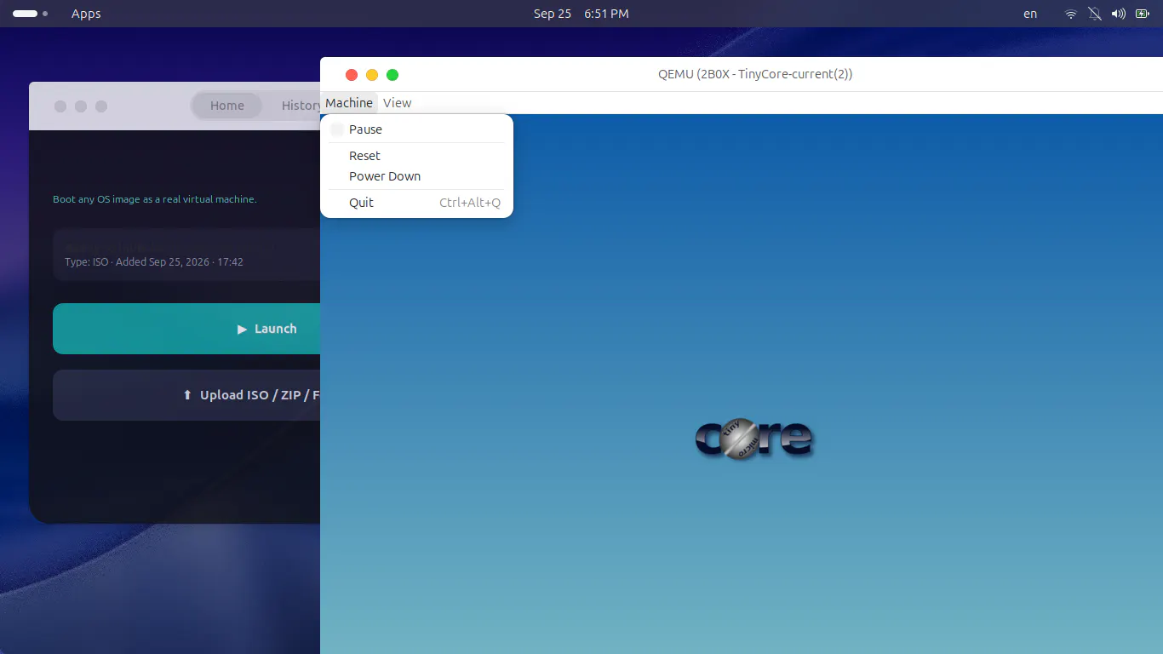1163x654 pixels.
Task: Select the ISO entry added Sep 25, 2026
Action: click(x=186, y=255)
